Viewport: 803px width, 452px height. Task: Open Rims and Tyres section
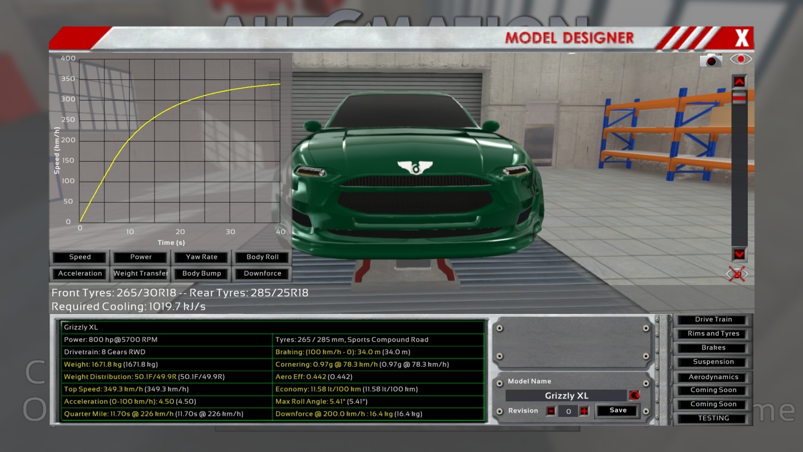coord(713,333)
